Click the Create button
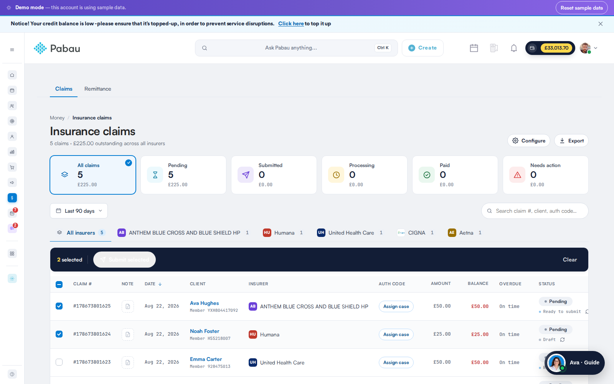The width and height of the screenshot is (614, 384). [x=423, y=48]
